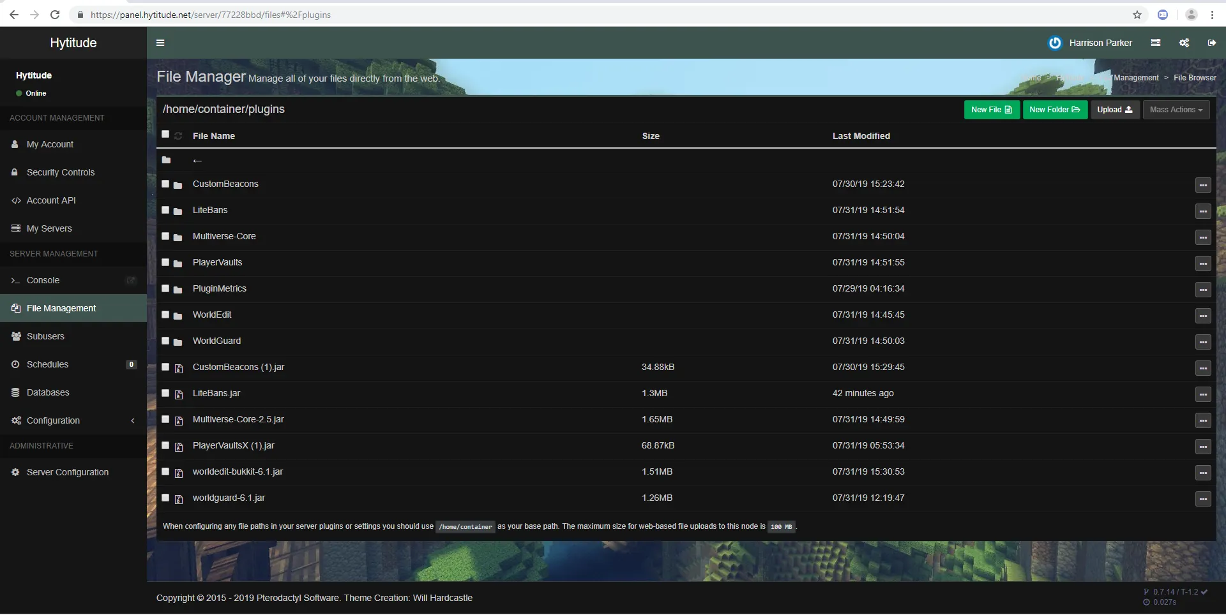Open the CustomBeacons folder icon
The height and width of the screenshot is (615, 1226).
click(x=178, y=185)
